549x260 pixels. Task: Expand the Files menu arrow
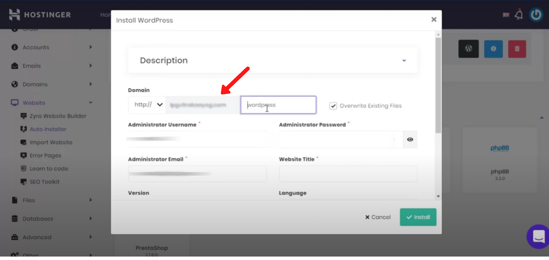pyautogui.click(x=91, y=200)
